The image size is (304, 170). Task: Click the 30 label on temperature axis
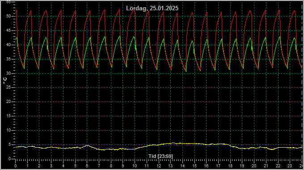[8, 73]
